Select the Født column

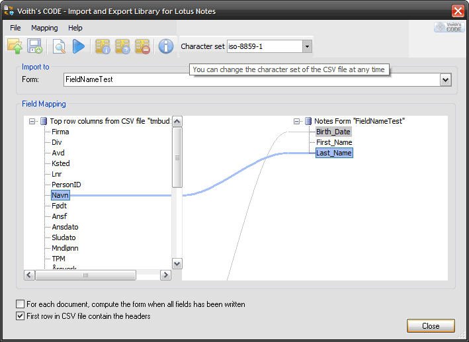(x=59, y=206)
